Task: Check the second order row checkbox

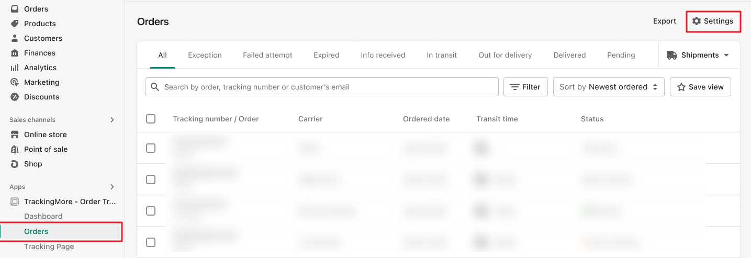Action: pyautogui.click(x=151, y=180)
